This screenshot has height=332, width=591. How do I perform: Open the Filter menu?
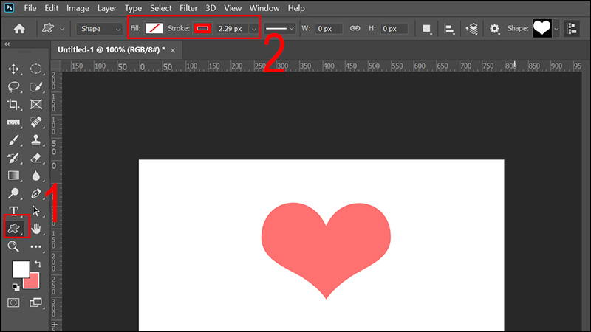188,8
